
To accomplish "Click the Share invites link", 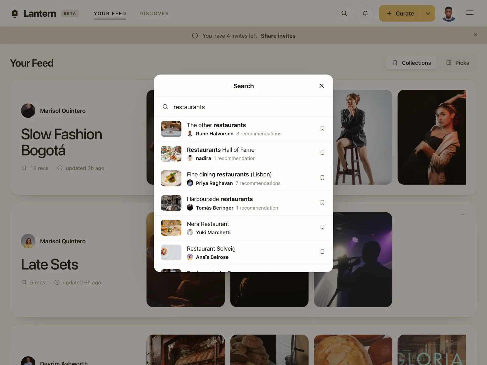I will [x=278, y=36].
